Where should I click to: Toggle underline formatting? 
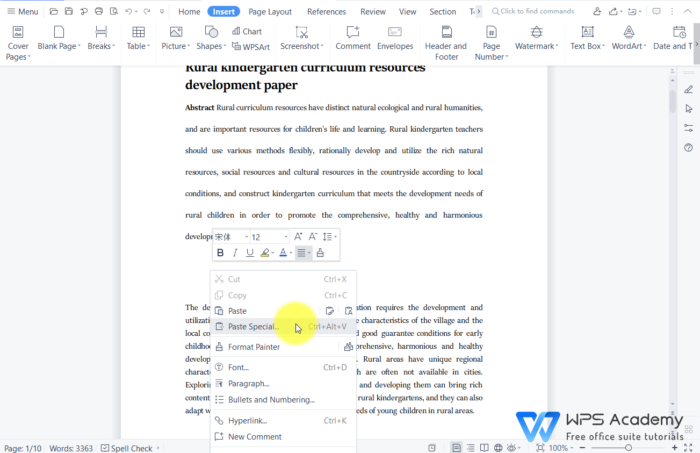tap(249, 252)
